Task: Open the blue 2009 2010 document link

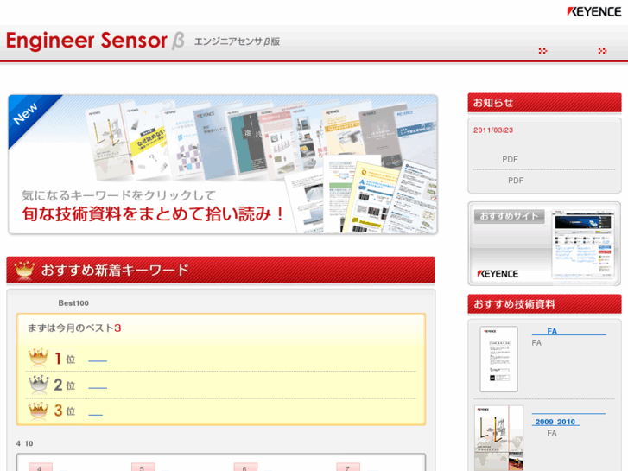Action: point(555,422)
